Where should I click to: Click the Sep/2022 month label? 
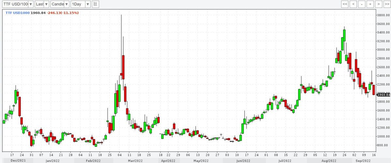coord(363,161)
